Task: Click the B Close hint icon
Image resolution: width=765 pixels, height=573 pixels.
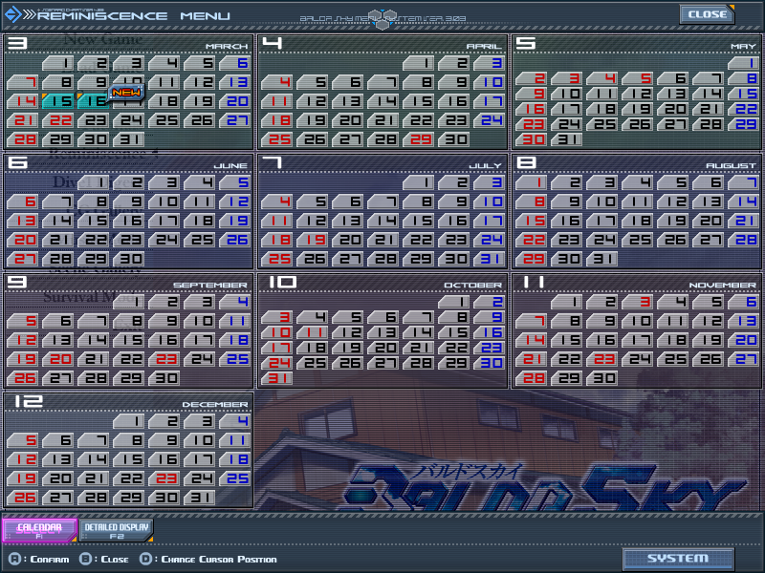Action: pos(86,559)
